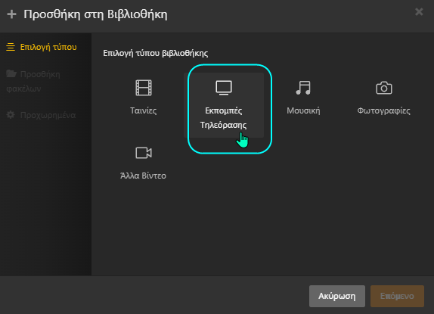Image resolution: width=434 pixels, height=314 pixels.
Task: Click the Επόμενο button
Action: pyautogui.click(x=397, y=296)
